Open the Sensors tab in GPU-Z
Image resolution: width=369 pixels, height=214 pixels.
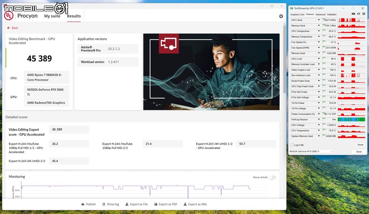310,14
